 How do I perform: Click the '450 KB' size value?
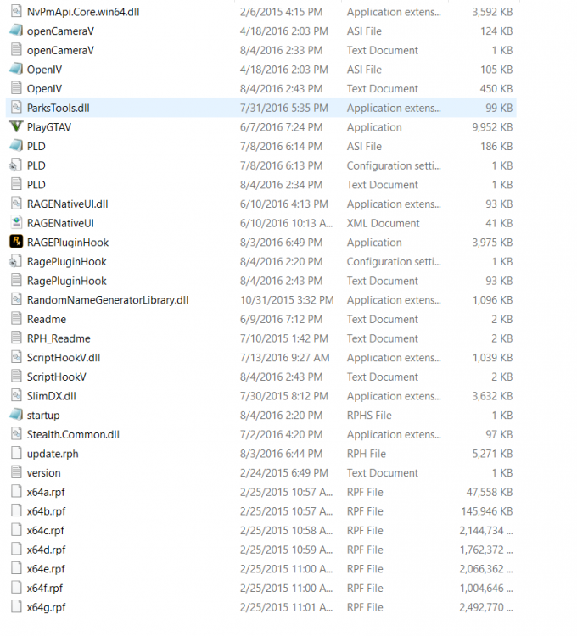(496, 89)
